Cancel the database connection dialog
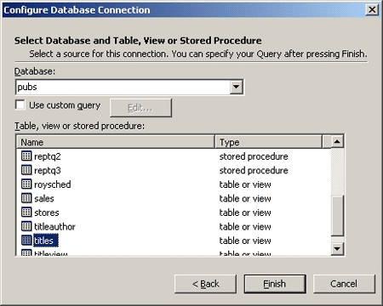This screenshot has height=306, width=383. [344, 284]
